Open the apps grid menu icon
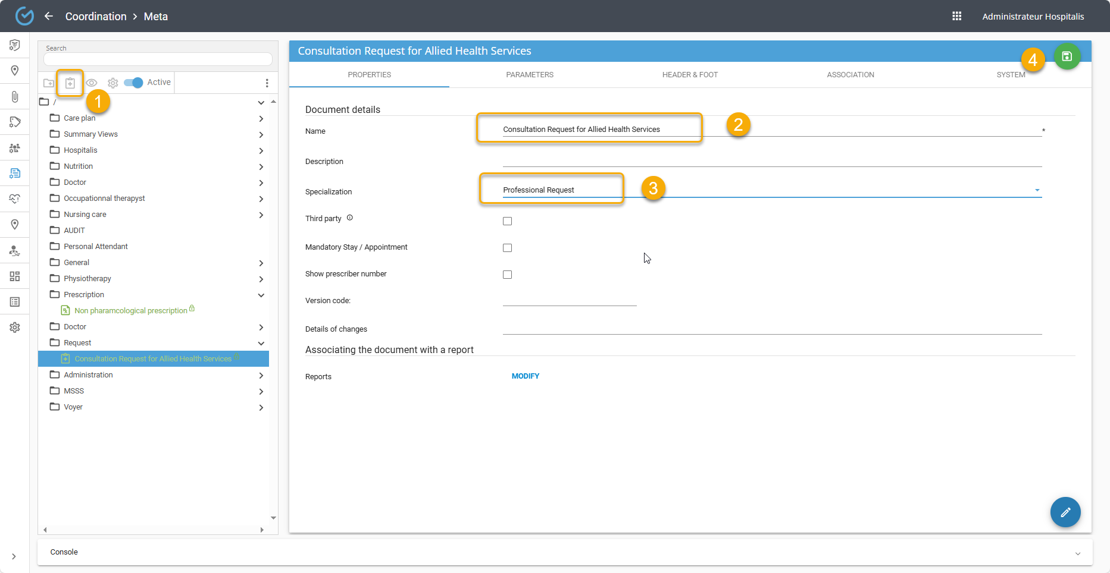Image resolution: width=1110 pixels, height=573 pixels. [x=956, y=16]
